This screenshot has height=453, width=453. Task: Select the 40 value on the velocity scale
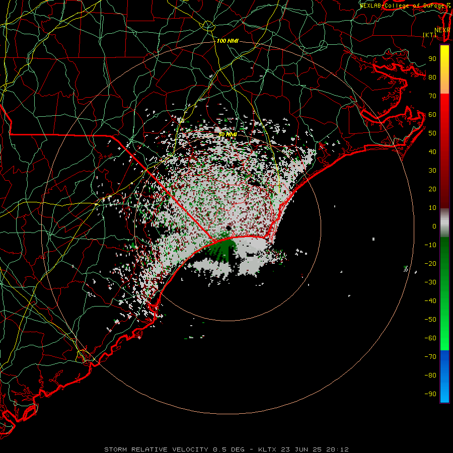pos(432,152)
